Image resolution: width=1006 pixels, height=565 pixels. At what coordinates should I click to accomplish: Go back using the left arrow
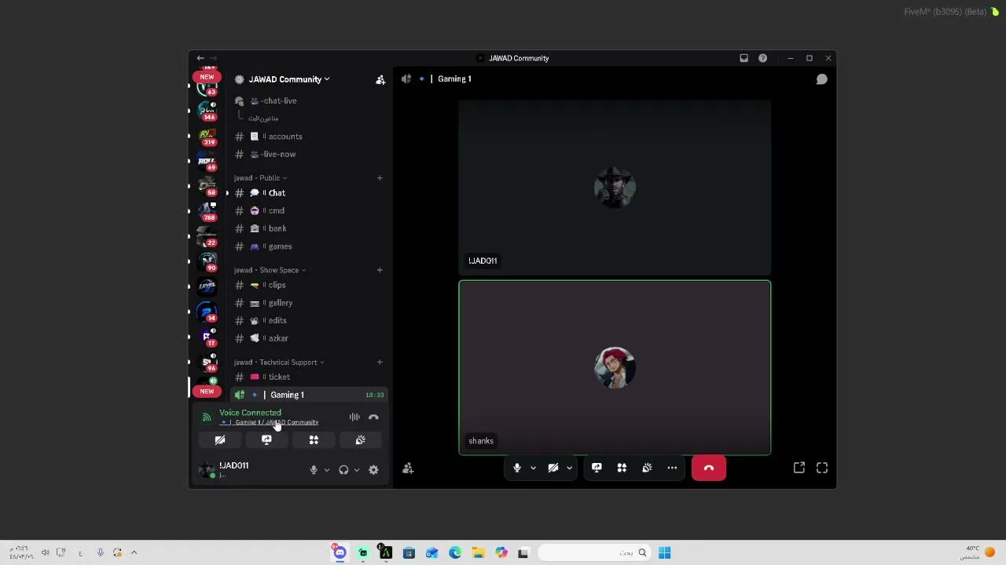[x=200, y=58]
